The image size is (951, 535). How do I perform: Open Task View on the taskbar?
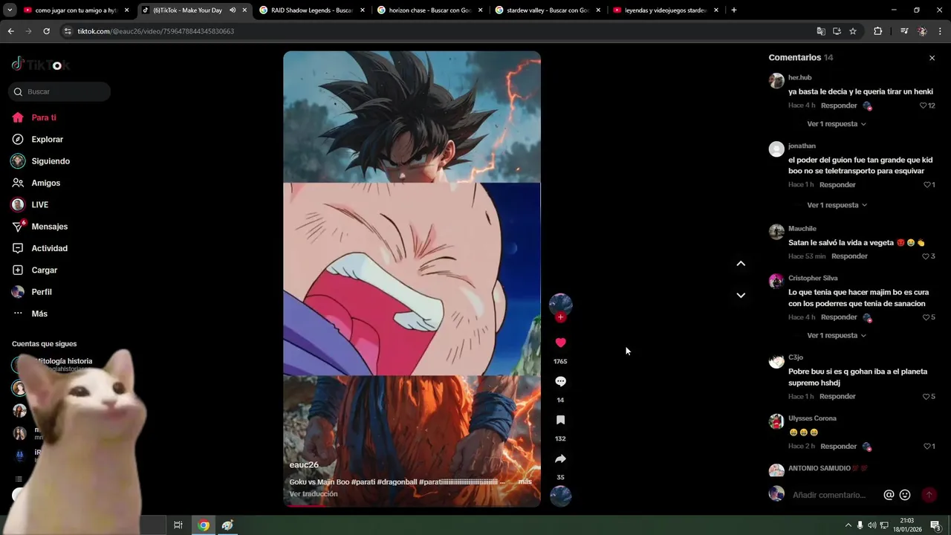tap(178, 525)
